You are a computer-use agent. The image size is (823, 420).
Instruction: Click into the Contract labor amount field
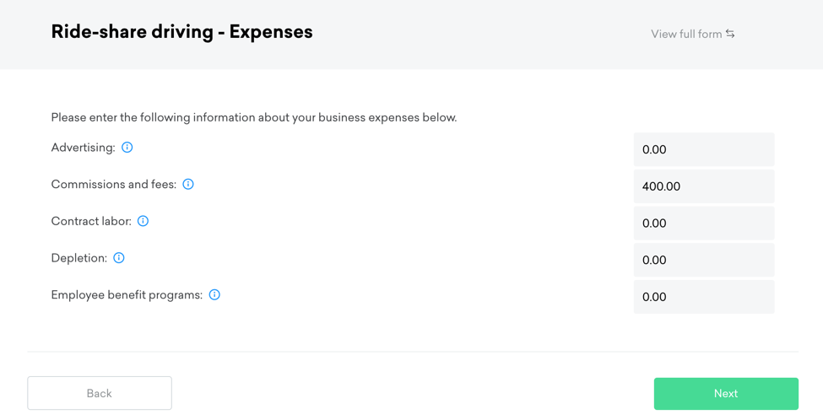703,223
